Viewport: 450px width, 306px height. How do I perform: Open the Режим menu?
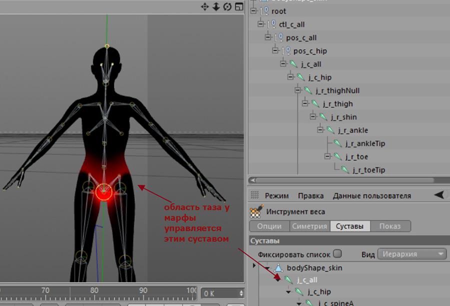(276, 196)
